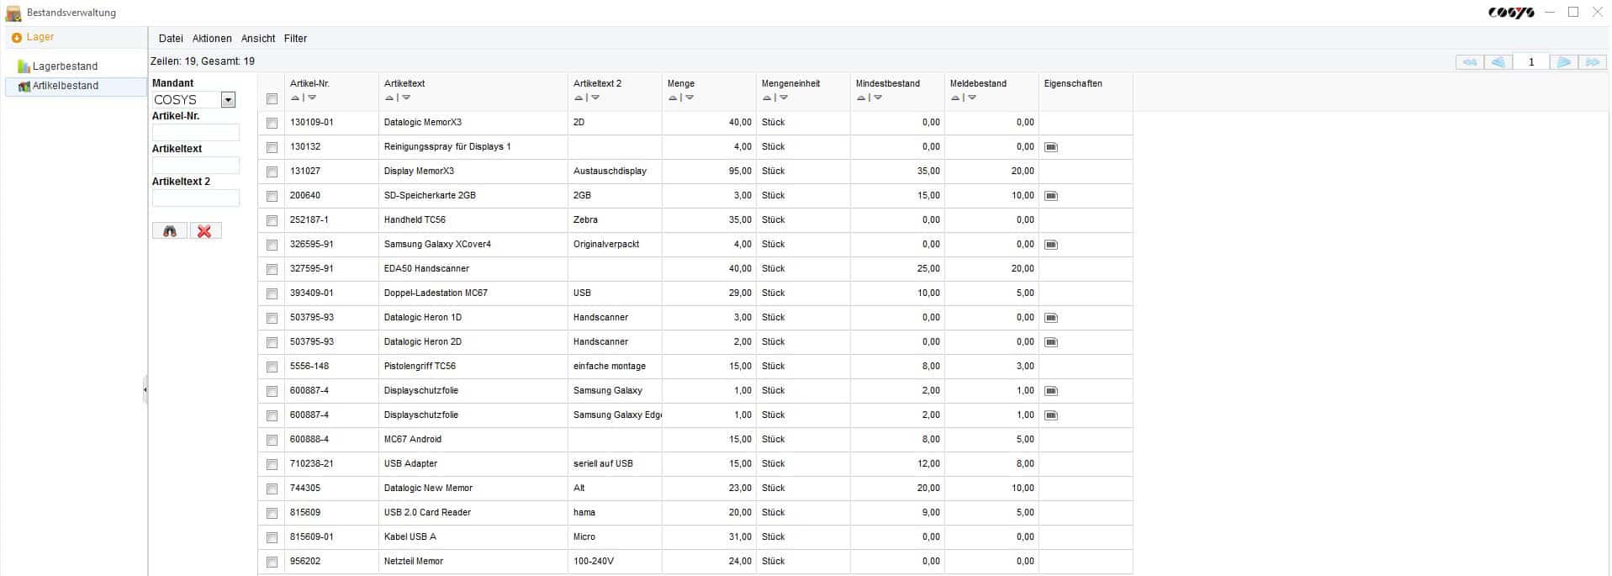Sort Mengeneinheit column ascending
This screenshot has width=1612, height=576.
[x=767, y=98]
